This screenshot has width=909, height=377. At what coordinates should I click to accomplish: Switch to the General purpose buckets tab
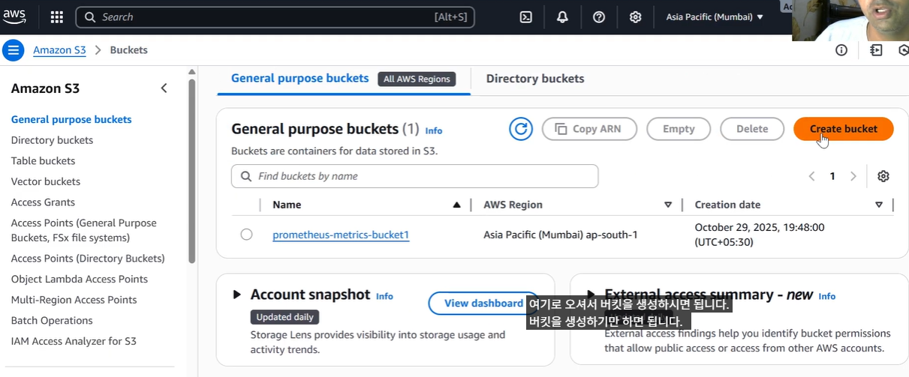[299, 79]
